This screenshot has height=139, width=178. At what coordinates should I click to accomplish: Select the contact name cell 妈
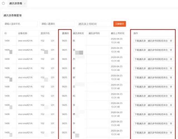click(74, 96)
